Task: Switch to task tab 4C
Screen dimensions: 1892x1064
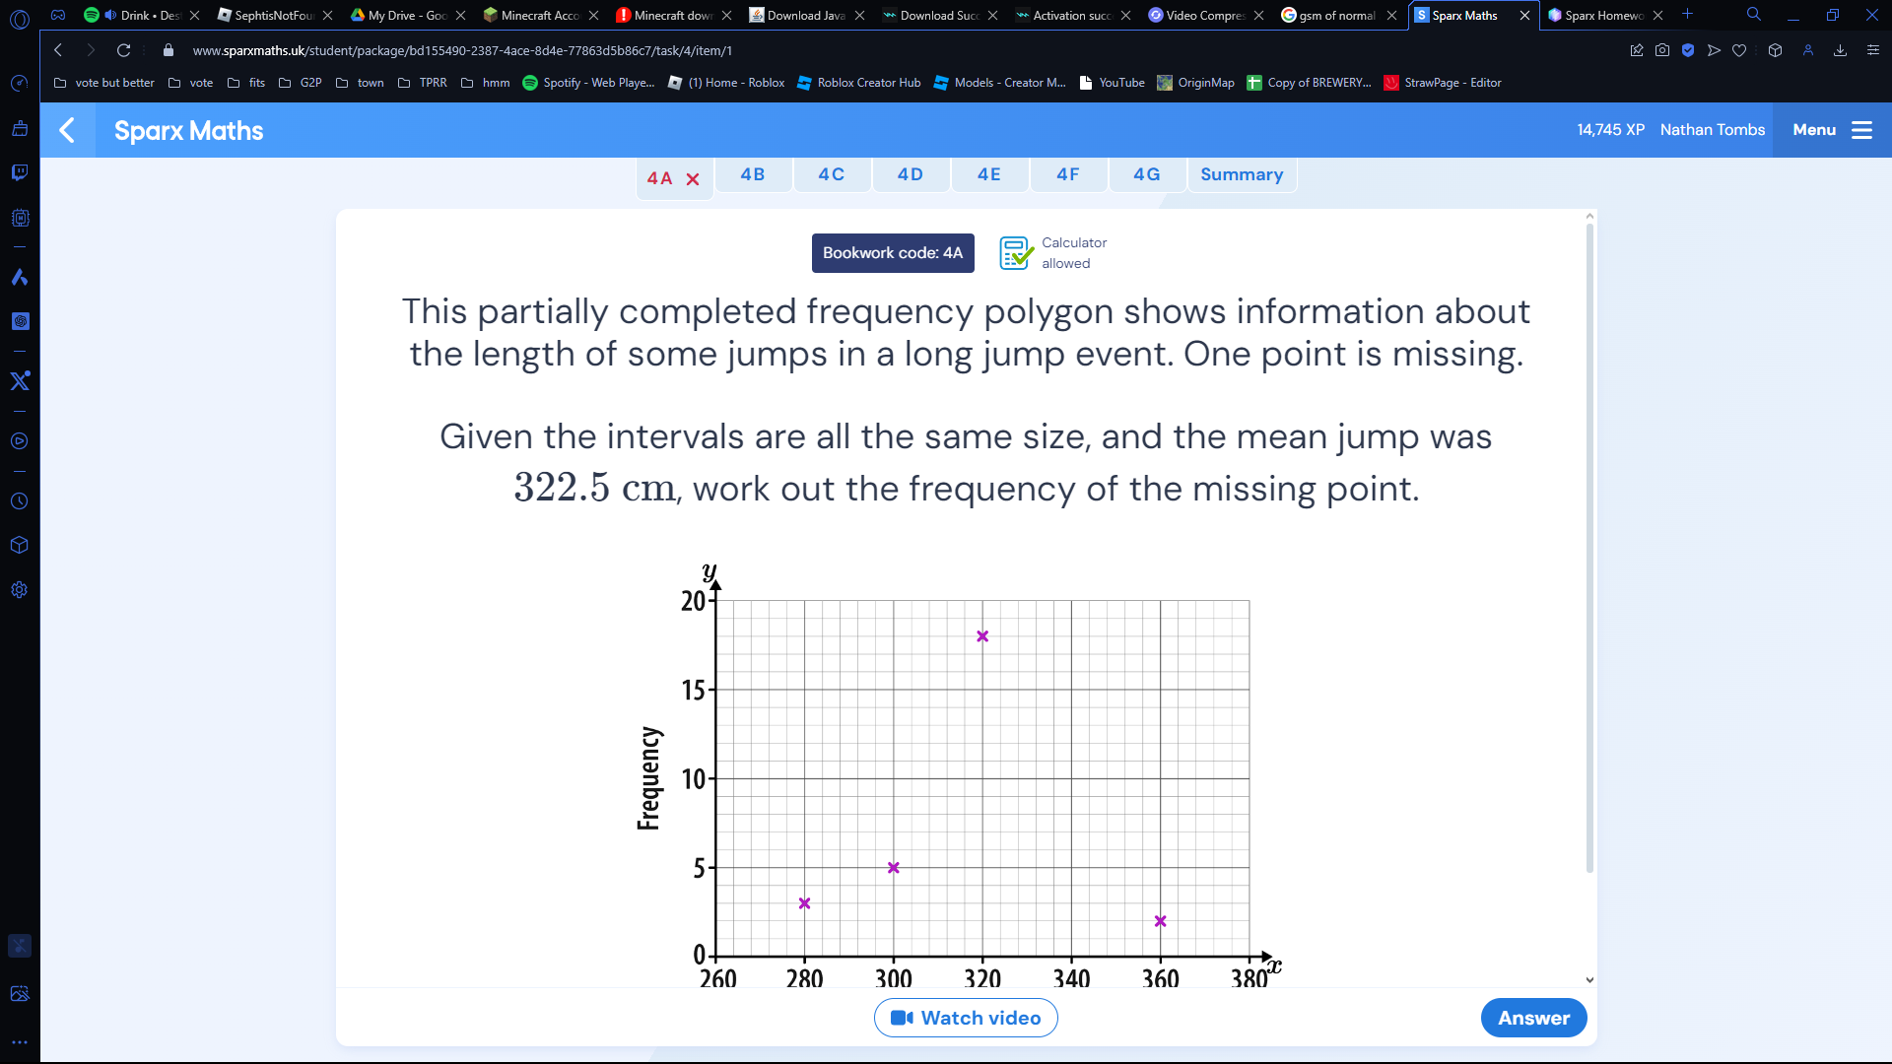Action: point(831,174)
